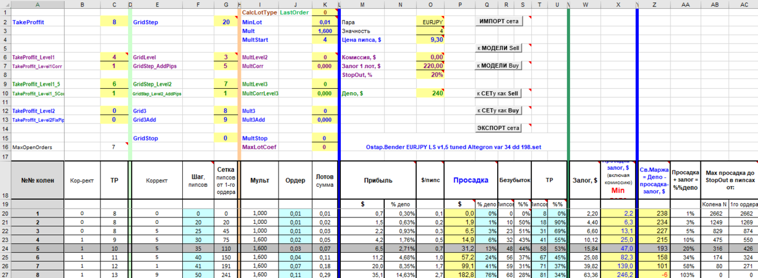Click the к МОДЕЛИ Buy button
Image resolution: width=758 pixels, height=278 pixels.
click(499, 66)
